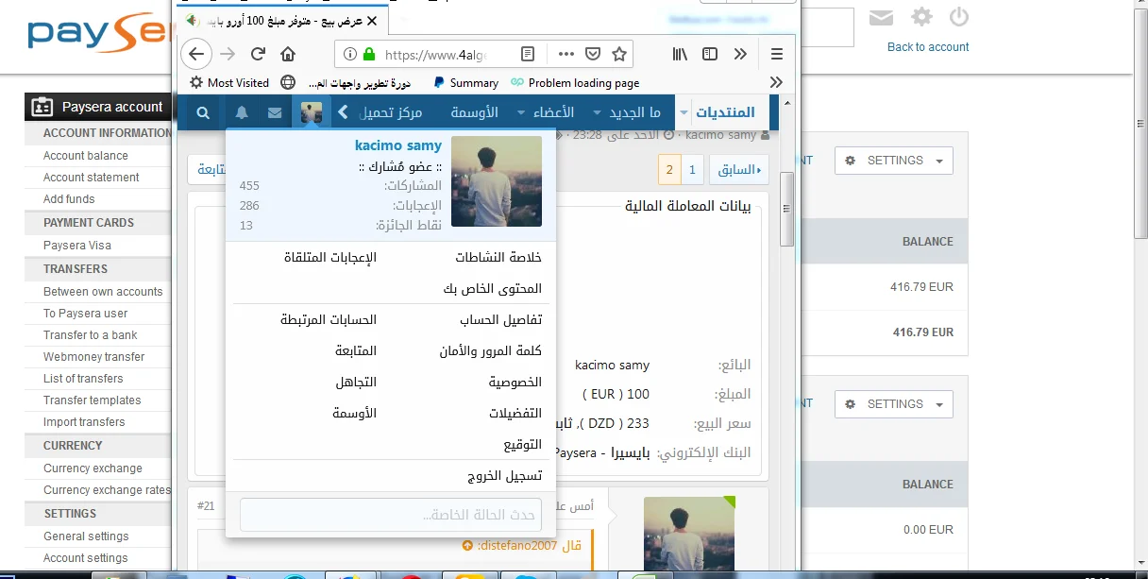This screenshot has width=1148, height=579.
Task: Click the حدث الحالة الخاصة status field
Action: click(x=391, y=515)
